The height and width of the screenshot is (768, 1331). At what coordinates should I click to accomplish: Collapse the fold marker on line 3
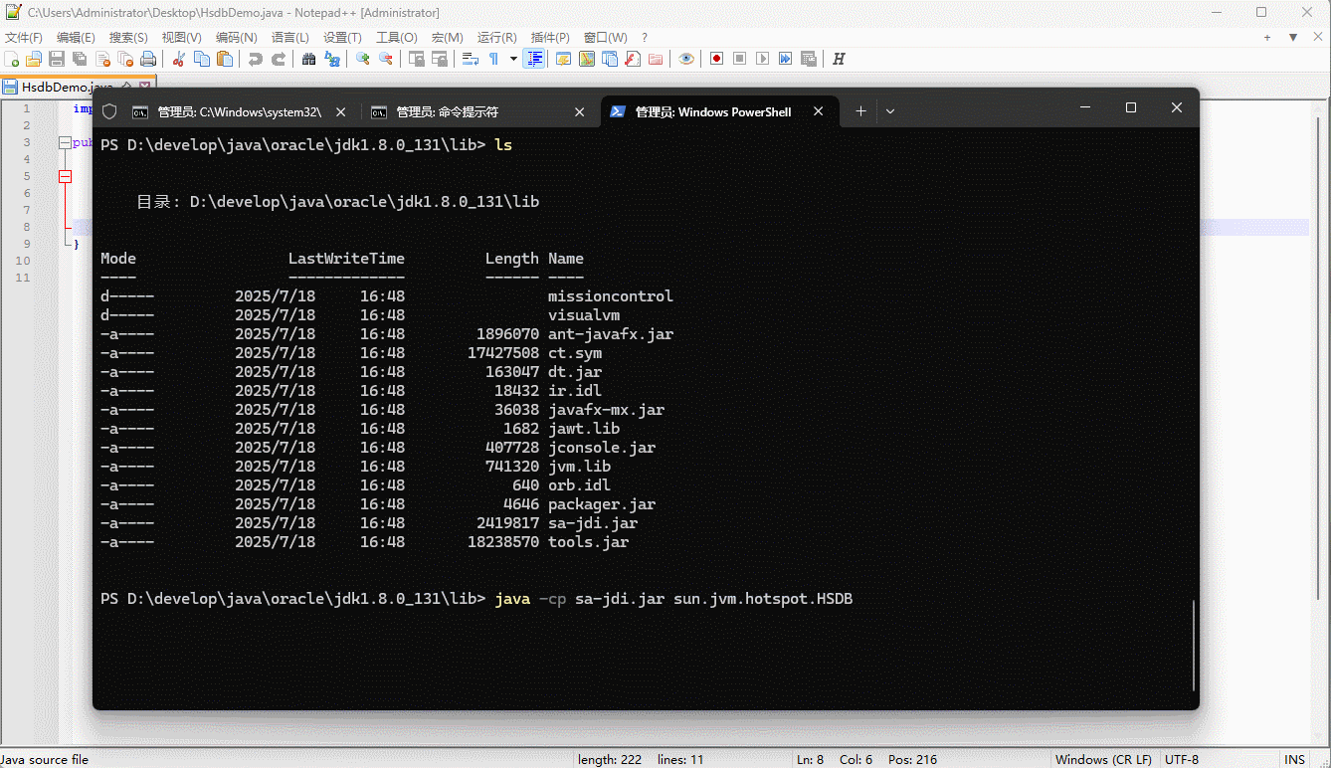click(x=65, y=142)
